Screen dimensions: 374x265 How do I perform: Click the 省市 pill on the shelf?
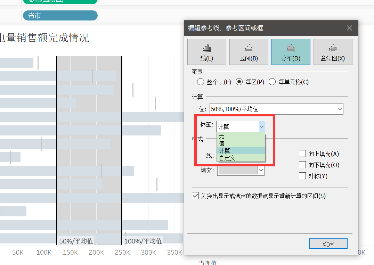[x=60, y=16]
